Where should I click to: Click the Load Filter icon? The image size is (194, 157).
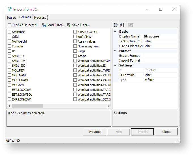44,25
